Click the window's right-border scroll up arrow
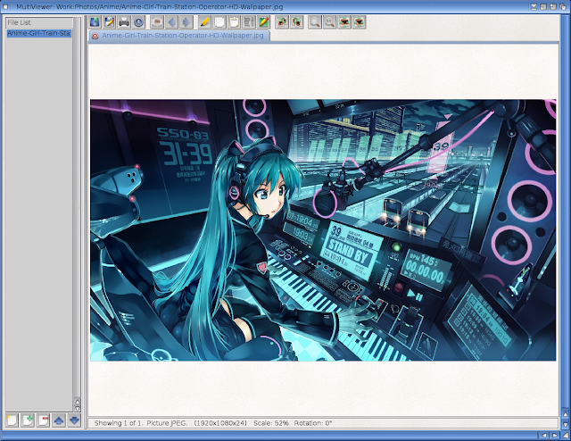This screenshot has width=571, height=441. [566, 414]
